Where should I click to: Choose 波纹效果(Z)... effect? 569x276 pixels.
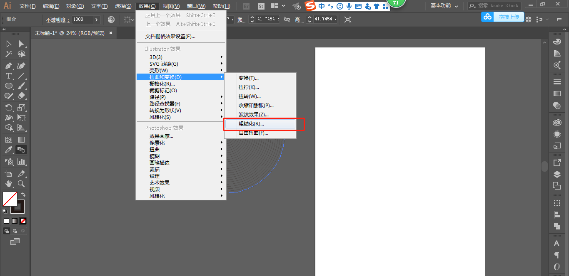[260, 115]
